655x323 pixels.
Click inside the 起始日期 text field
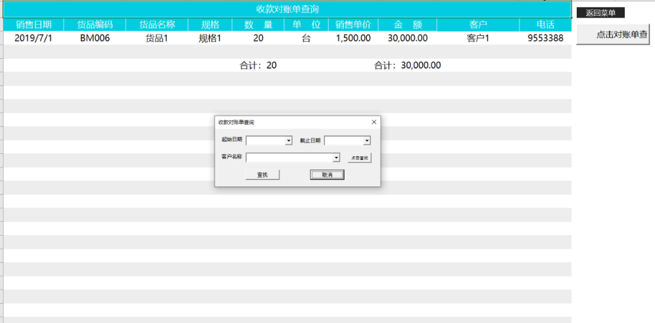click(265, 141)
